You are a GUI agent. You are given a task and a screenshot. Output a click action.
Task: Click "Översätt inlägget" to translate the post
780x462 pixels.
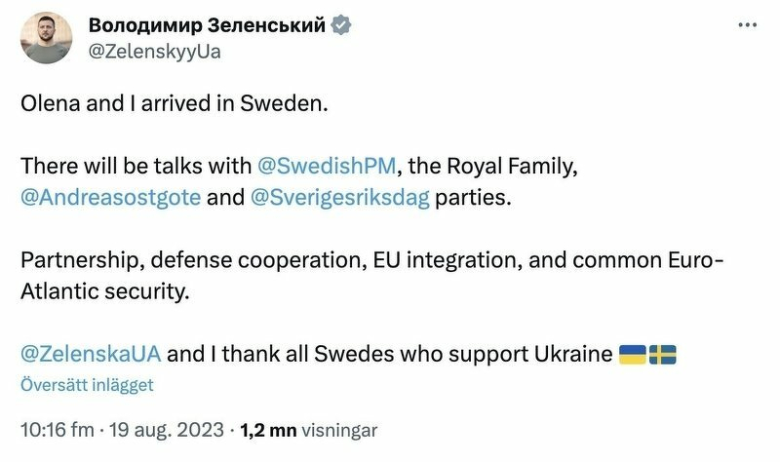pyautogui.click(x=87, y=385)
